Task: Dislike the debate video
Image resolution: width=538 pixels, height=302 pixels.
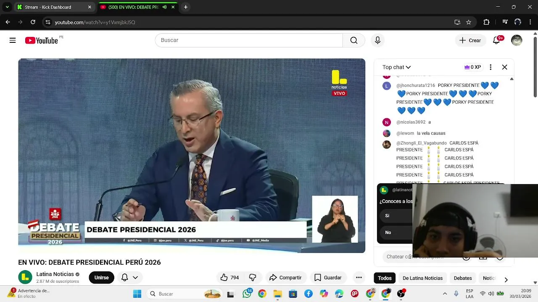Action: point(253,278)
